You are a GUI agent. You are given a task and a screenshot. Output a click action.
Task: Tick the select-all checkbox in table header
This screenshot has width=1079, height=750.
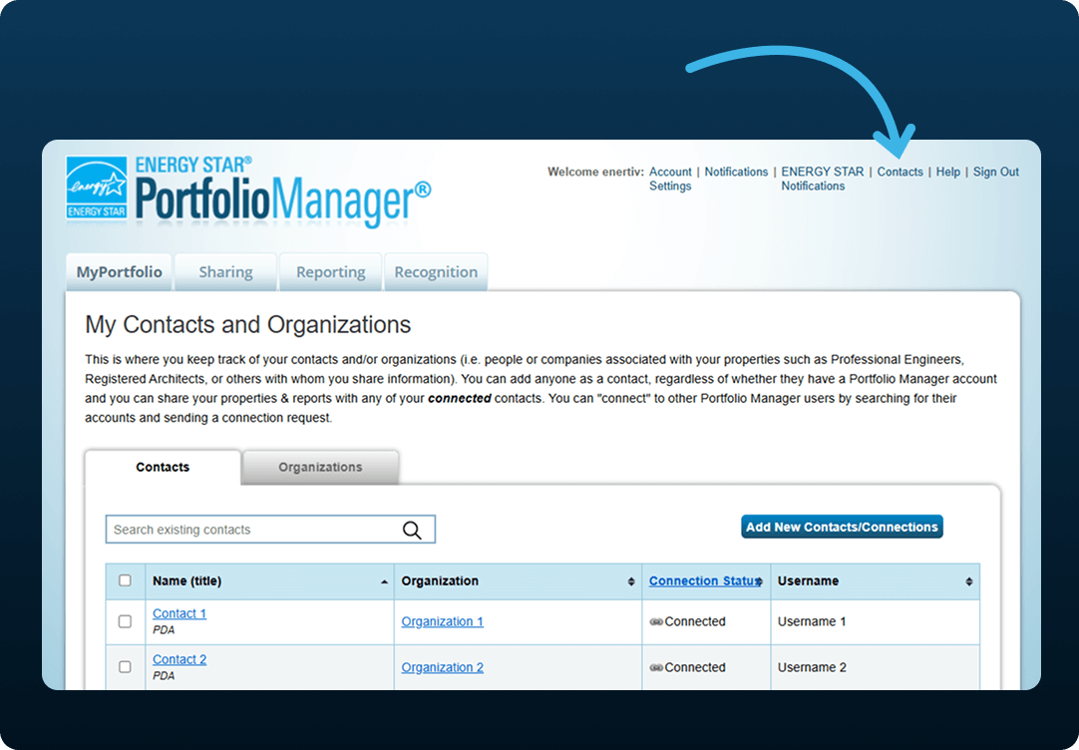click(x=125, y=580)
